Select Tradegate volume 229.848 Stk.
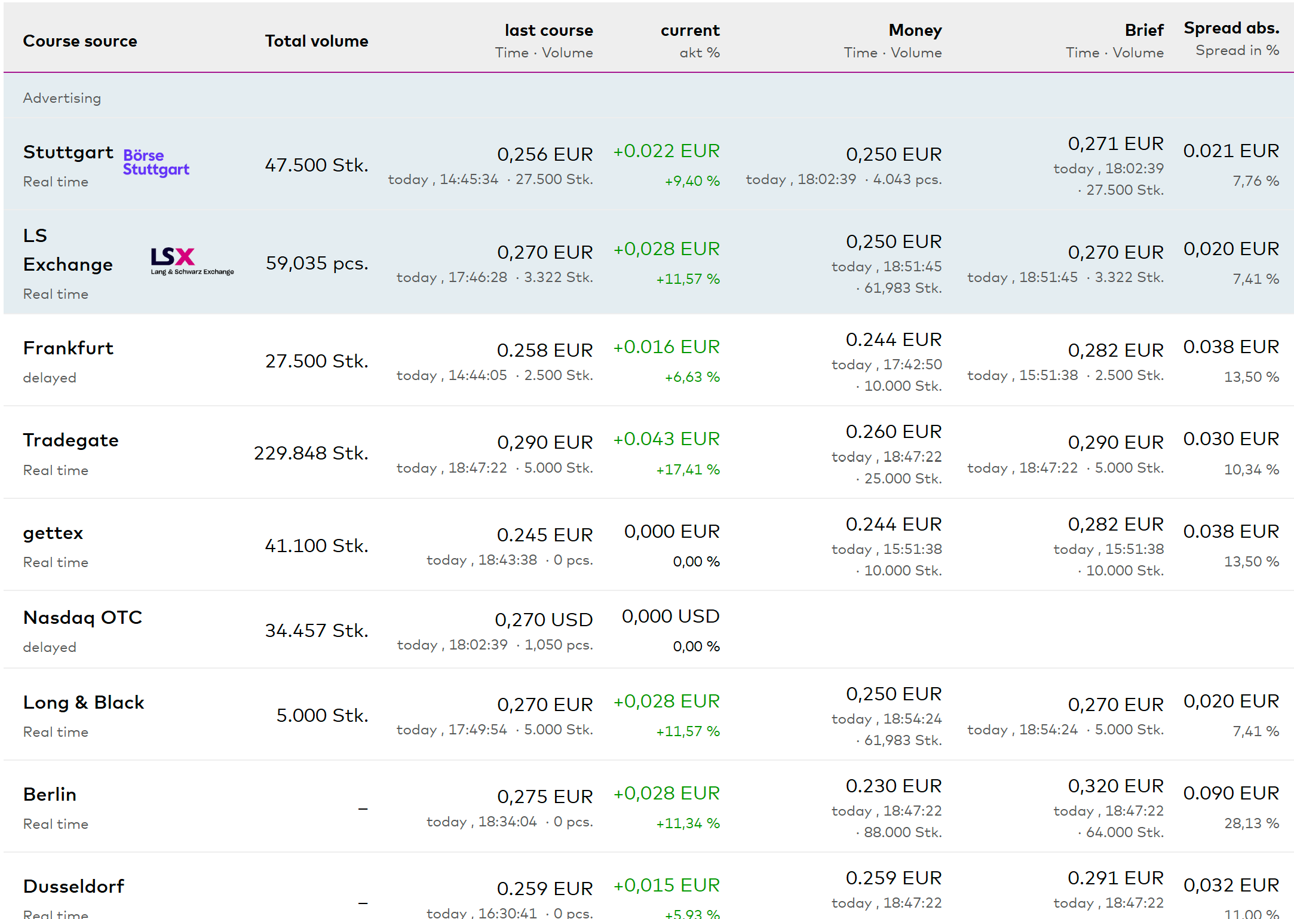The image size is (1294, 919). (x=311, y=453)
